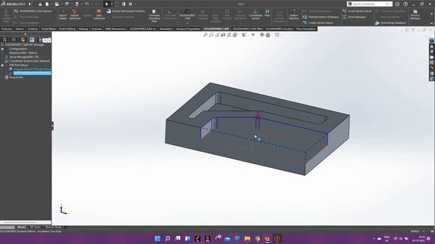Click FeatureManager tree tab icon
Viewport: 435px width, 244px height.
5,40
